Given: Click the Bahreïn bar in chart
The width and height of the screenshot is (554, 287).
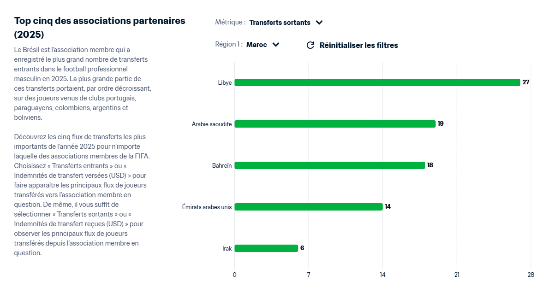Looking at the screenshot, I should click(329, 165).
